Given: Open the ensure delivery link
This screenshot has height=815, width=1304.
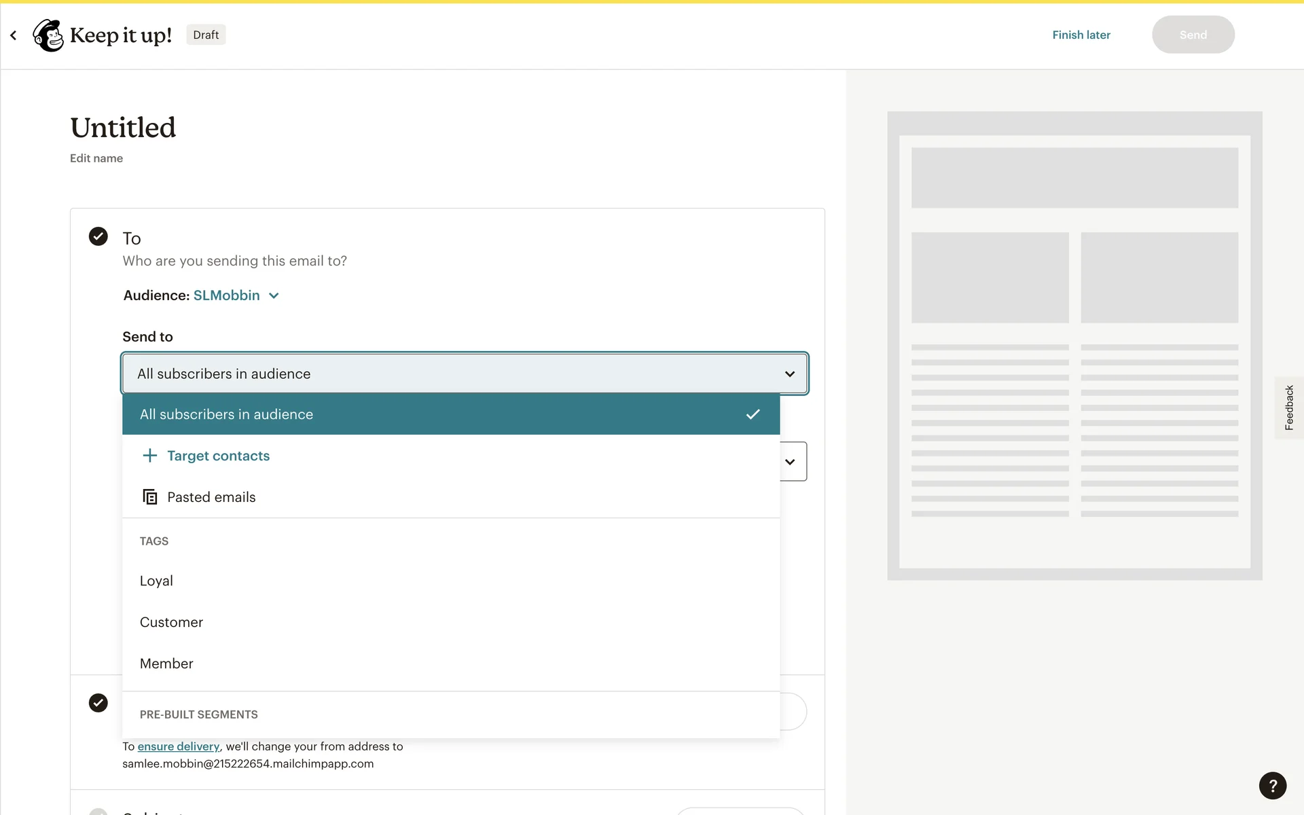Looking at the screenshot, I should [x=178, y=746].
